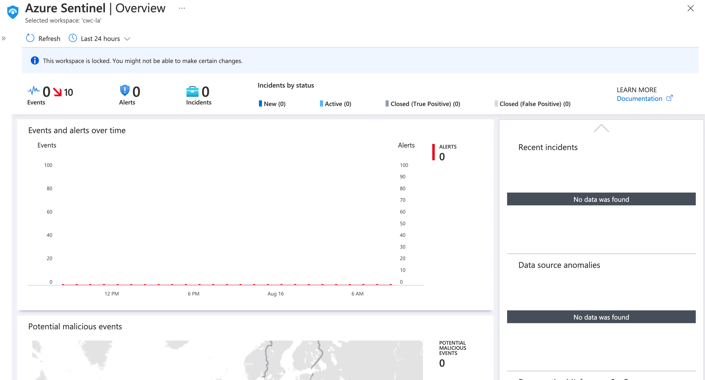Image resolution: width=705 pixels, height=380 pixels.
Task: Open the Events count tile
Action: [50, 95]
